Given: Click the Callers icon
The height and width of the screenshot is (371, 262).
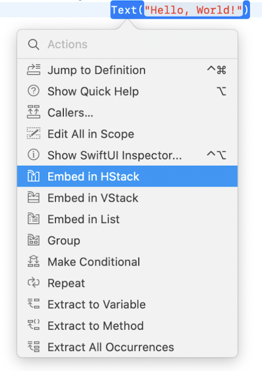Looking at the screenshot, I should click(x=34, y=112).
